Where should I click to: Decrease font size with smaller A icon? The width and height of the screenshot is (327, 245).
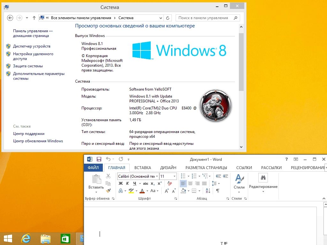[174, 191]
